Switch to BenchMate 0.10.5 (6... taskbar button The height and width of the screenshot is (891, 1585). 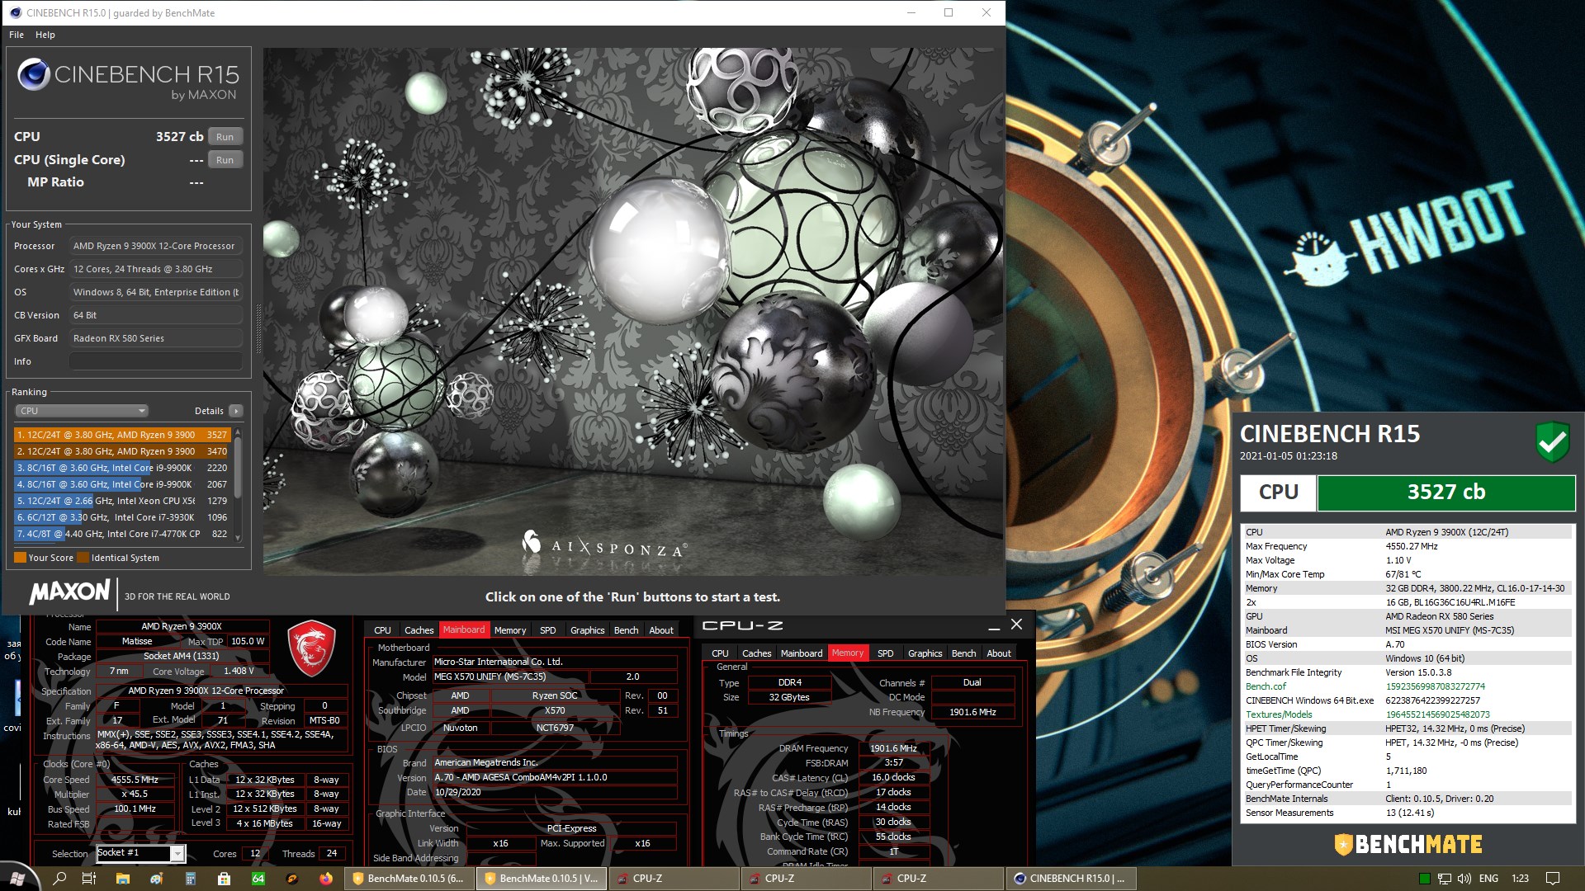409,879
